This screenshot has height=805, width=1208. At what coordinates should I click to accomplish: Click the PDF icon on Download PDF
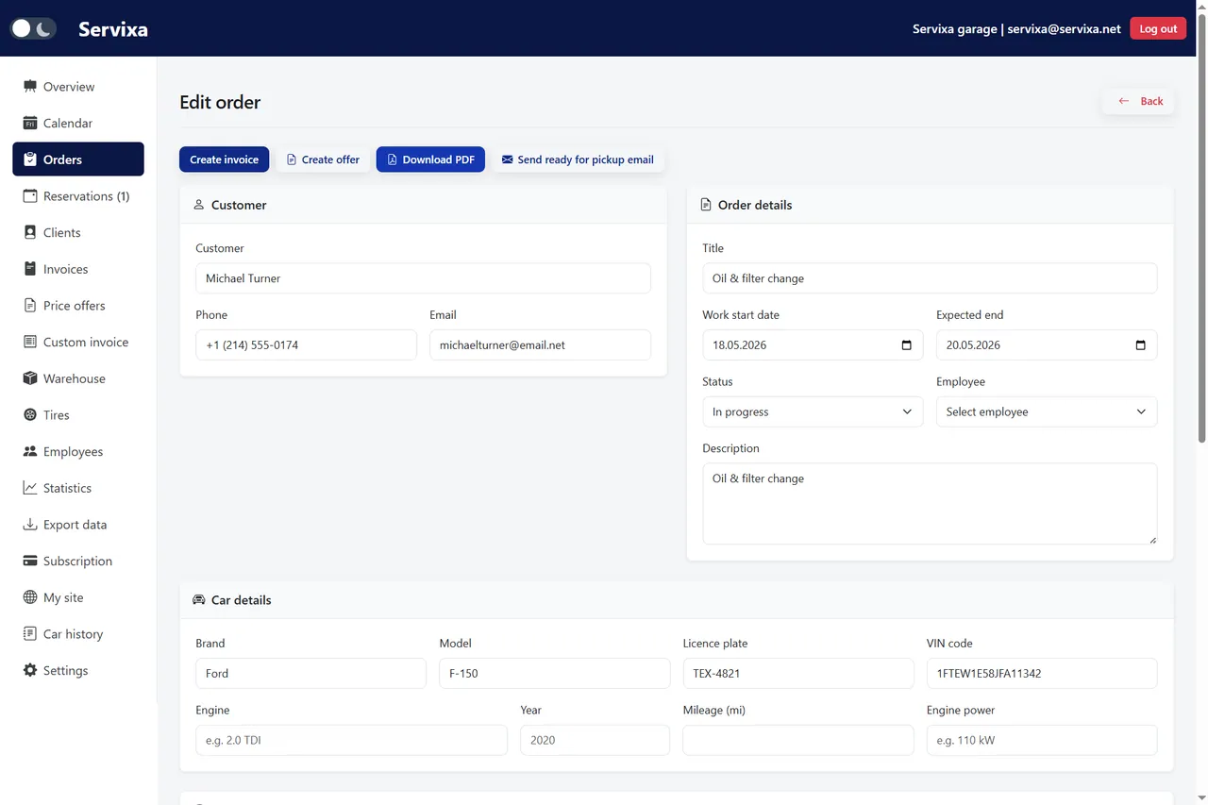pyautogui.click(x=392, y=159)
